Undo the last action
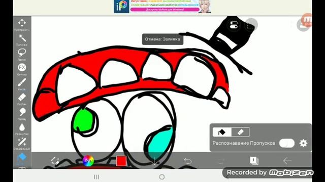Viewport: 325px width, 182px height. [x=187, y=161]
